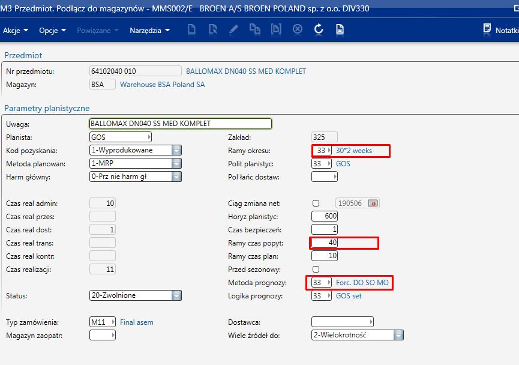Open Logika prognozy lookup arrow
The image size is (519, 365).
[x=329, y=296]
